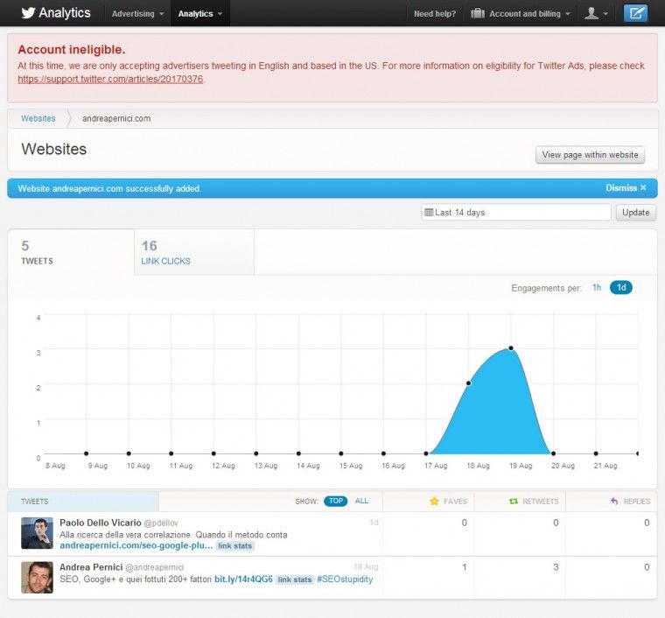Expand the Advertising dropdown
This screenshot has width=665, height=618.
(137, 14)
